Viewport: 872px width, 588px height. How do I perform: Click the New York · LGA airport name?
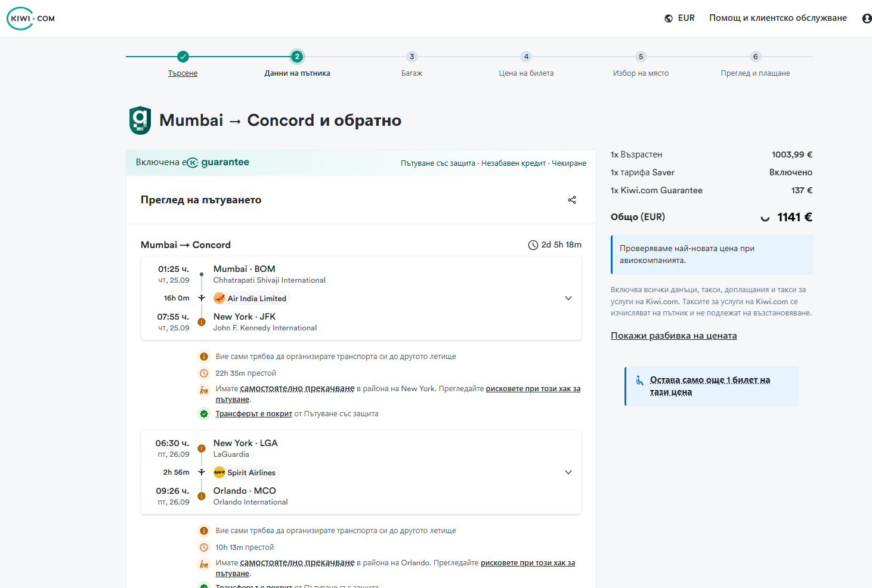[246, 444]
